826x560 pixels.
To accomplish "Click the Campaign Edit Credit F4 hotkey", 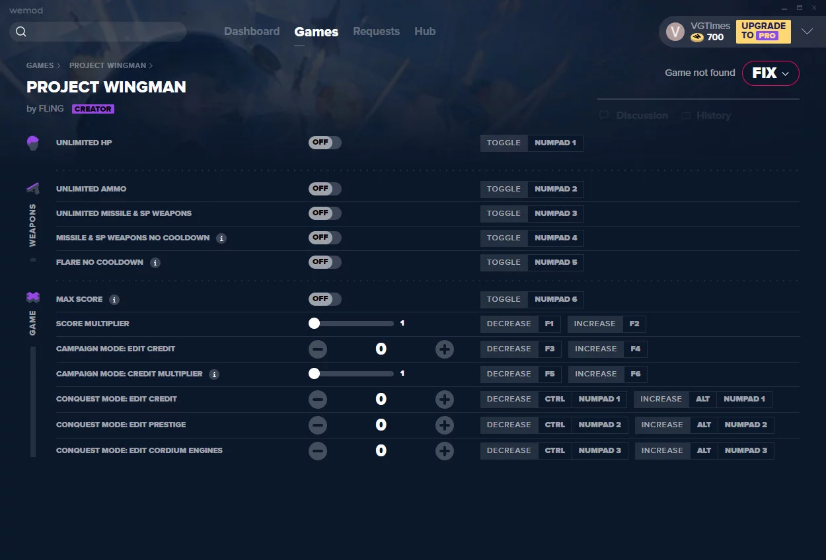I will [636, 349].
